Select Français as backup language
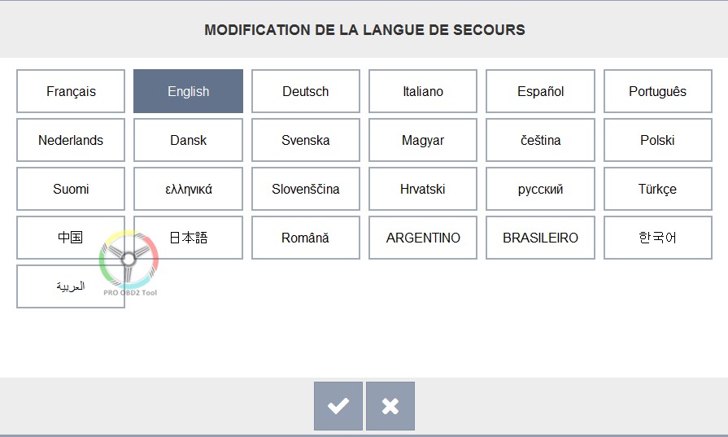 tap(71, 91)
